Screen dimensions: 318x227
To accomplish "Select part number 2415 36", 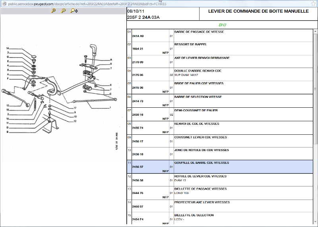I will [x=138, y=87].
